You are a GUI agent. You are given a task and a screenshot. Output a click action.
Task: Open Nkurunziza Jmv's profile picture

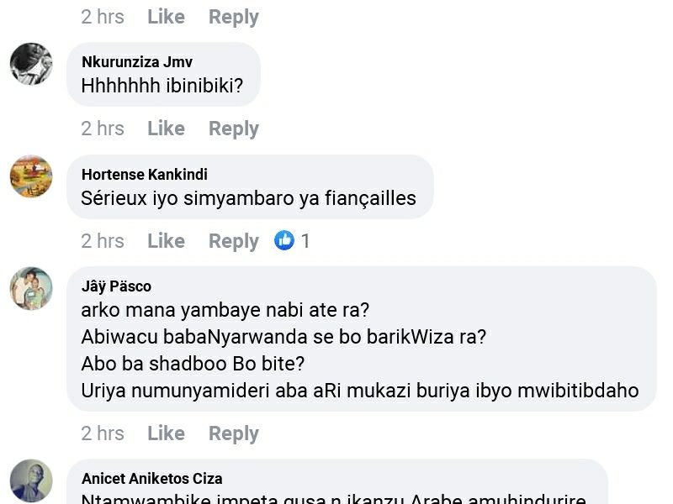(31, 64)
